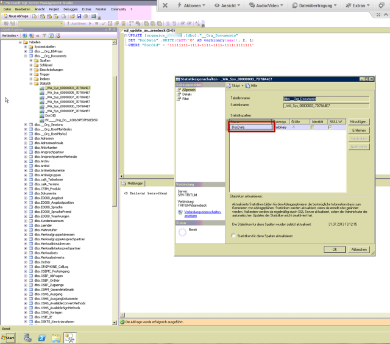Select the _WA_Sys_0000000F_7D78A4E7 statistic

[x=68, y=111]
